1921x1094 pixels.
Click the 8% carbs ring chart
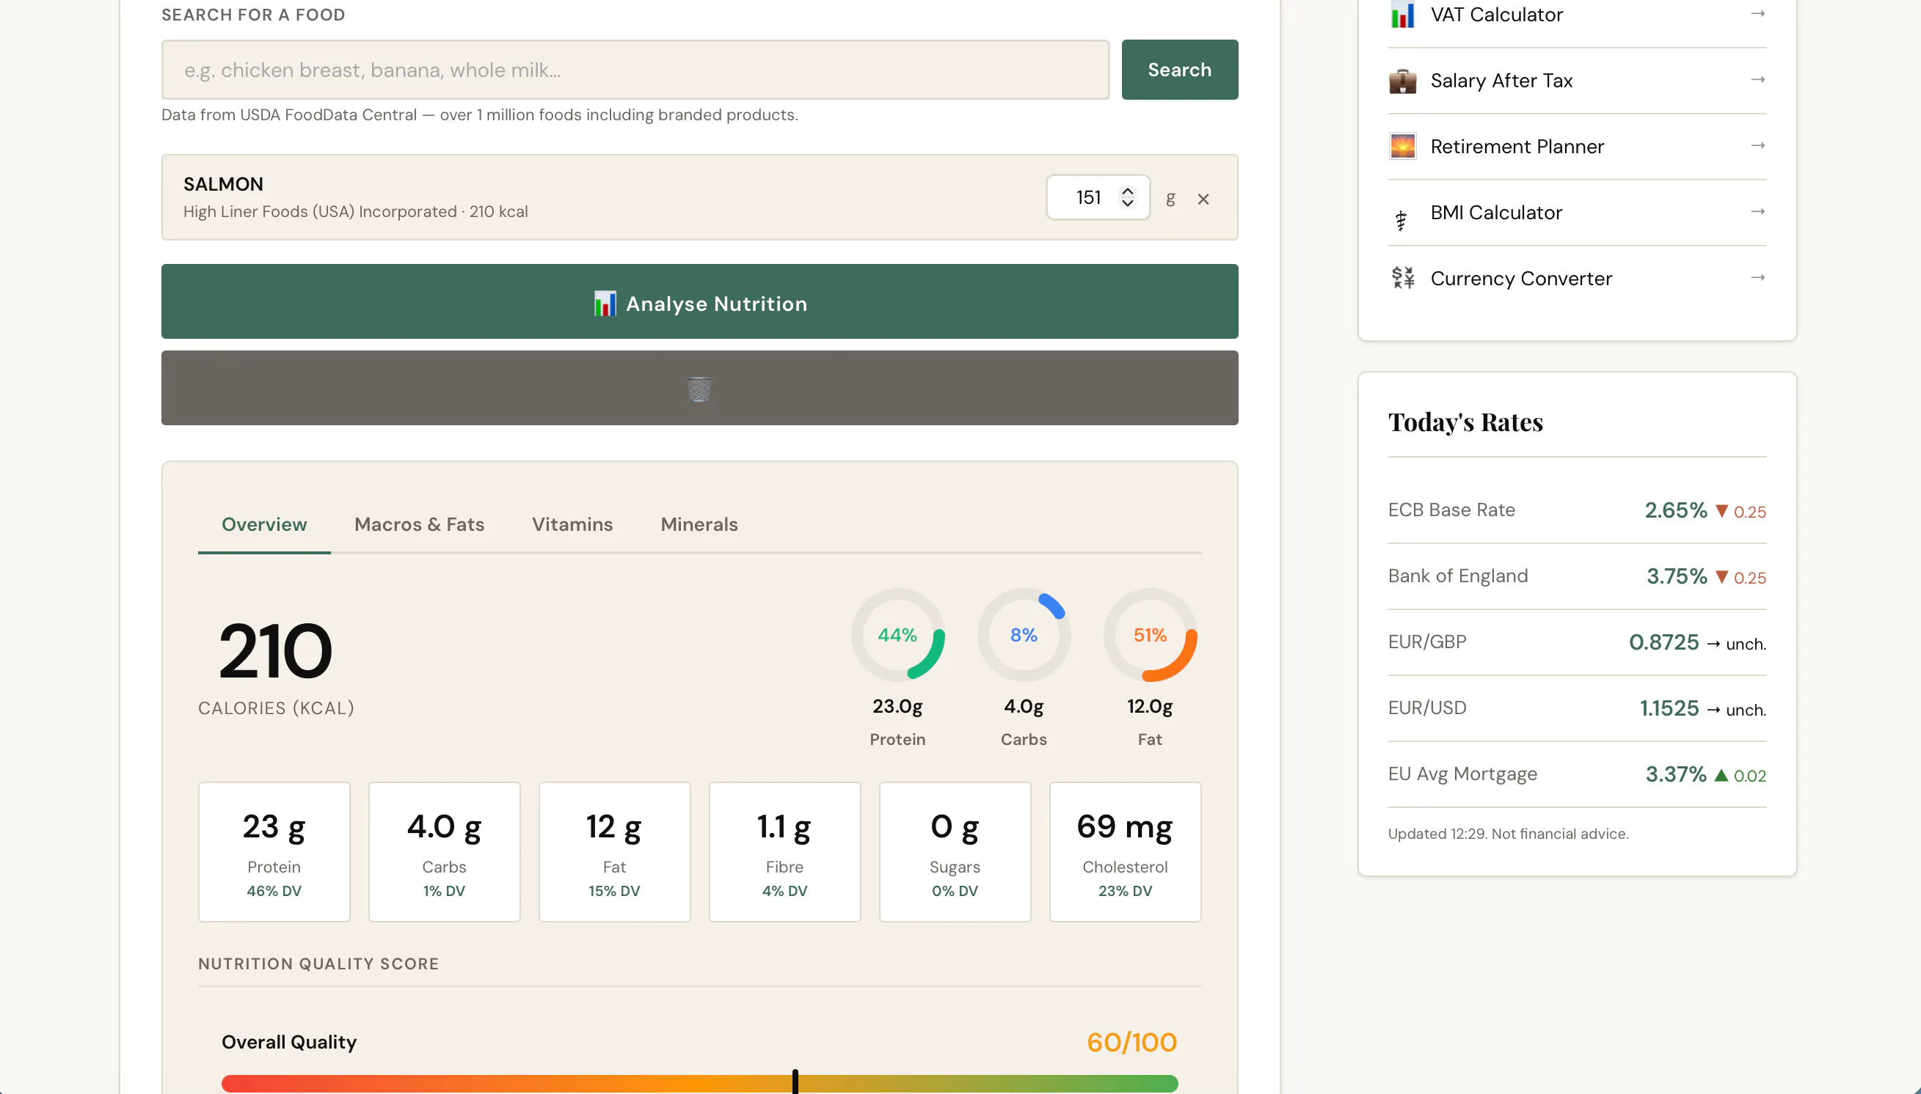1024,635
